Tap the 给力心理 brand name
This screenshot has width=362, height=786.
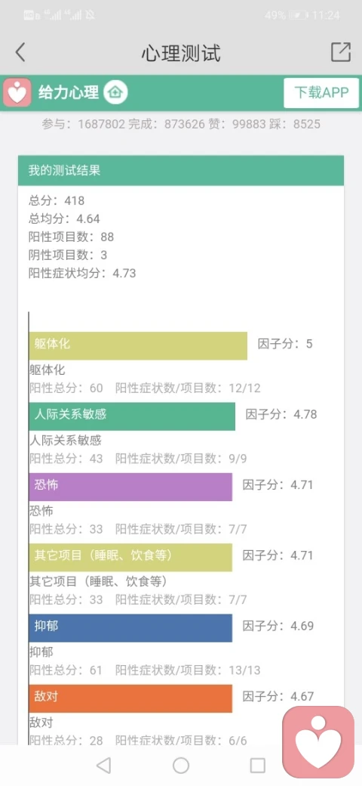coord(69,93)
